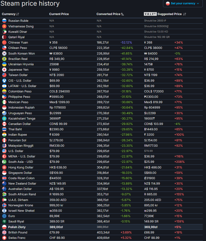Click the Steam price history heading
This screenshot has width=206, height=241.
pos(30,3)
